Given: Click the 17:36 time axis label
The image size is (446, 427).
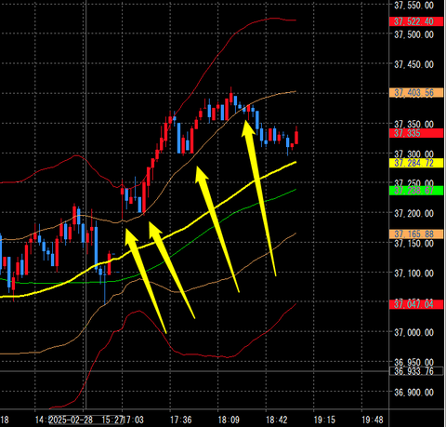Looking at the screenshot, I should (181, 420).
